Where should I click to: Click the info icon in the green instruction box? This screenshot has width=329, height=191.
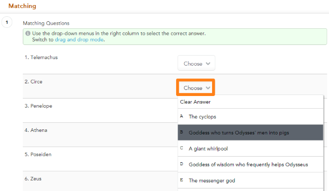(28, 33)
